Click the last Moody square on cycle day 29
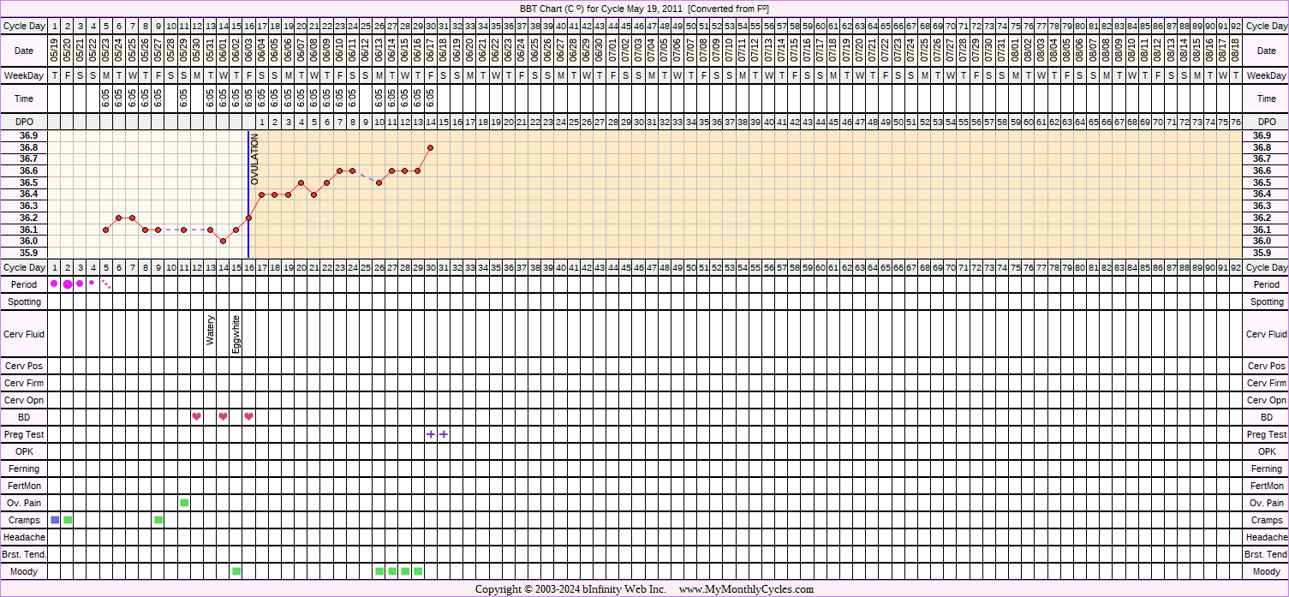The image size is (1289, 597). coord(418,571)
